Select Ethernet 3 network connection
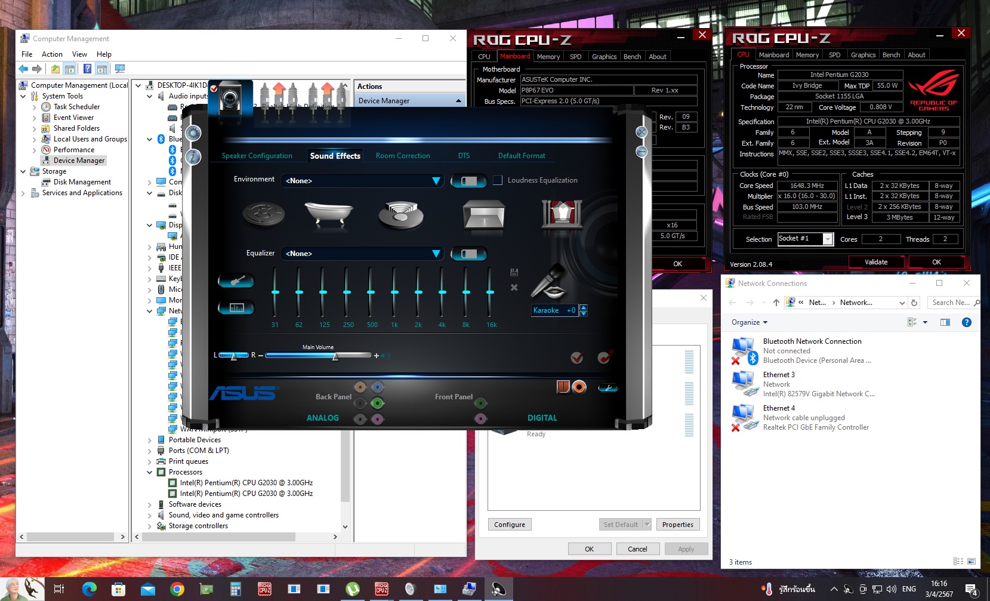Screen dimensions: 990x601 tap(803, 384)
